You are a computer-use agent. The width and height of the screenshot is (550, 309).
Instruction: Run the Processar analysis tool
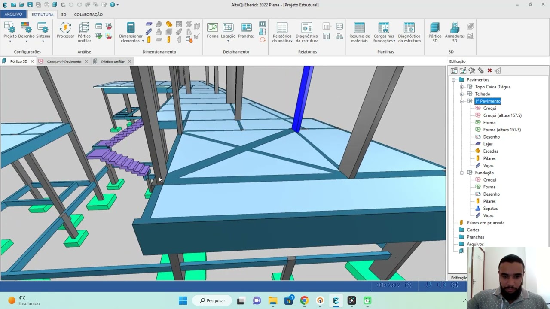pyautogui.click(x=65, y=31)
